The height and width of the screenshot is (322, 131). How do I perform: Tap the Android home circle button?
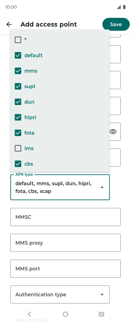[65, 314]
